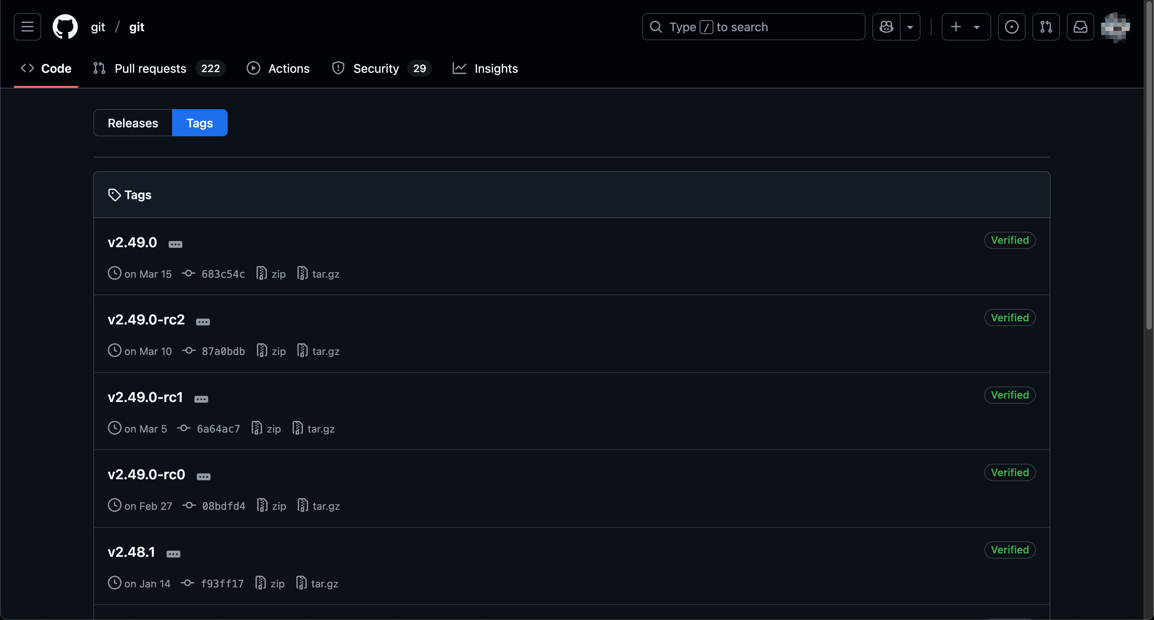Select the Tags toggle button
The height and width of the screenshot is (620, 1154).
coord(199,123)
